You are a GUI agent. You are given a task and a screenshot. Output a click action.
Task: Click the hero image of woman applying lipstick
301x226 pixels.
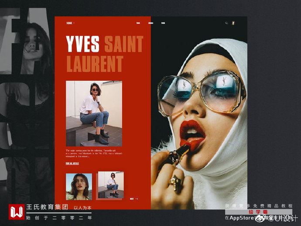pyautogui.click(x=199, y=113)
